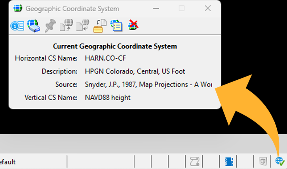Click the grayed globe import icon
This screenshot has height=169, width=287.
(83, 26)
